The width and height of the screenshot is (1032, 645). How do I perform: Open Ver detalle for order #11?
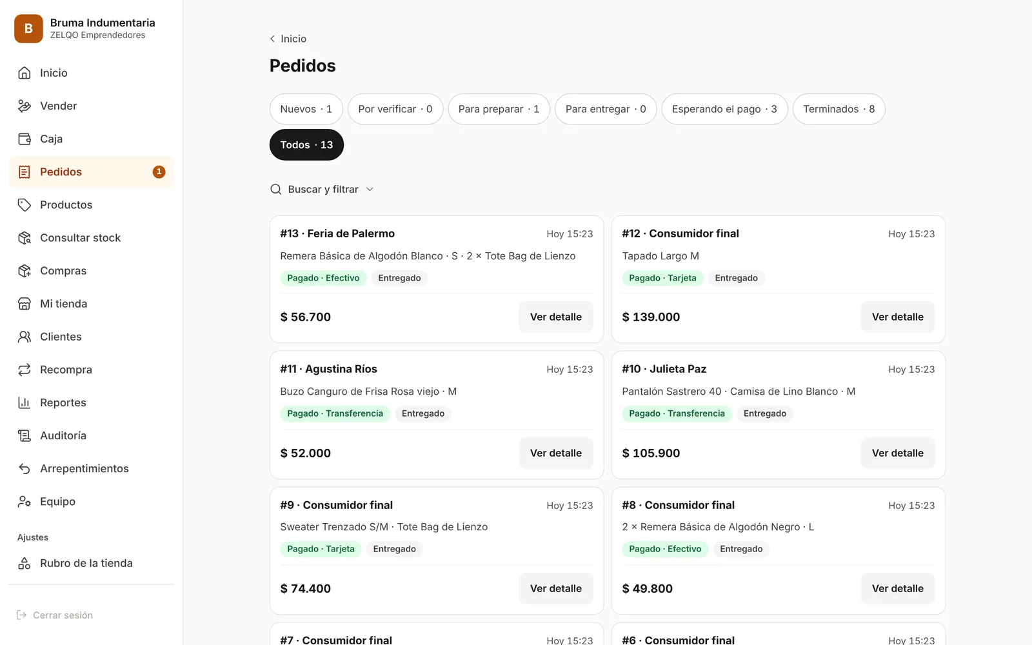[x=556, y=453]
